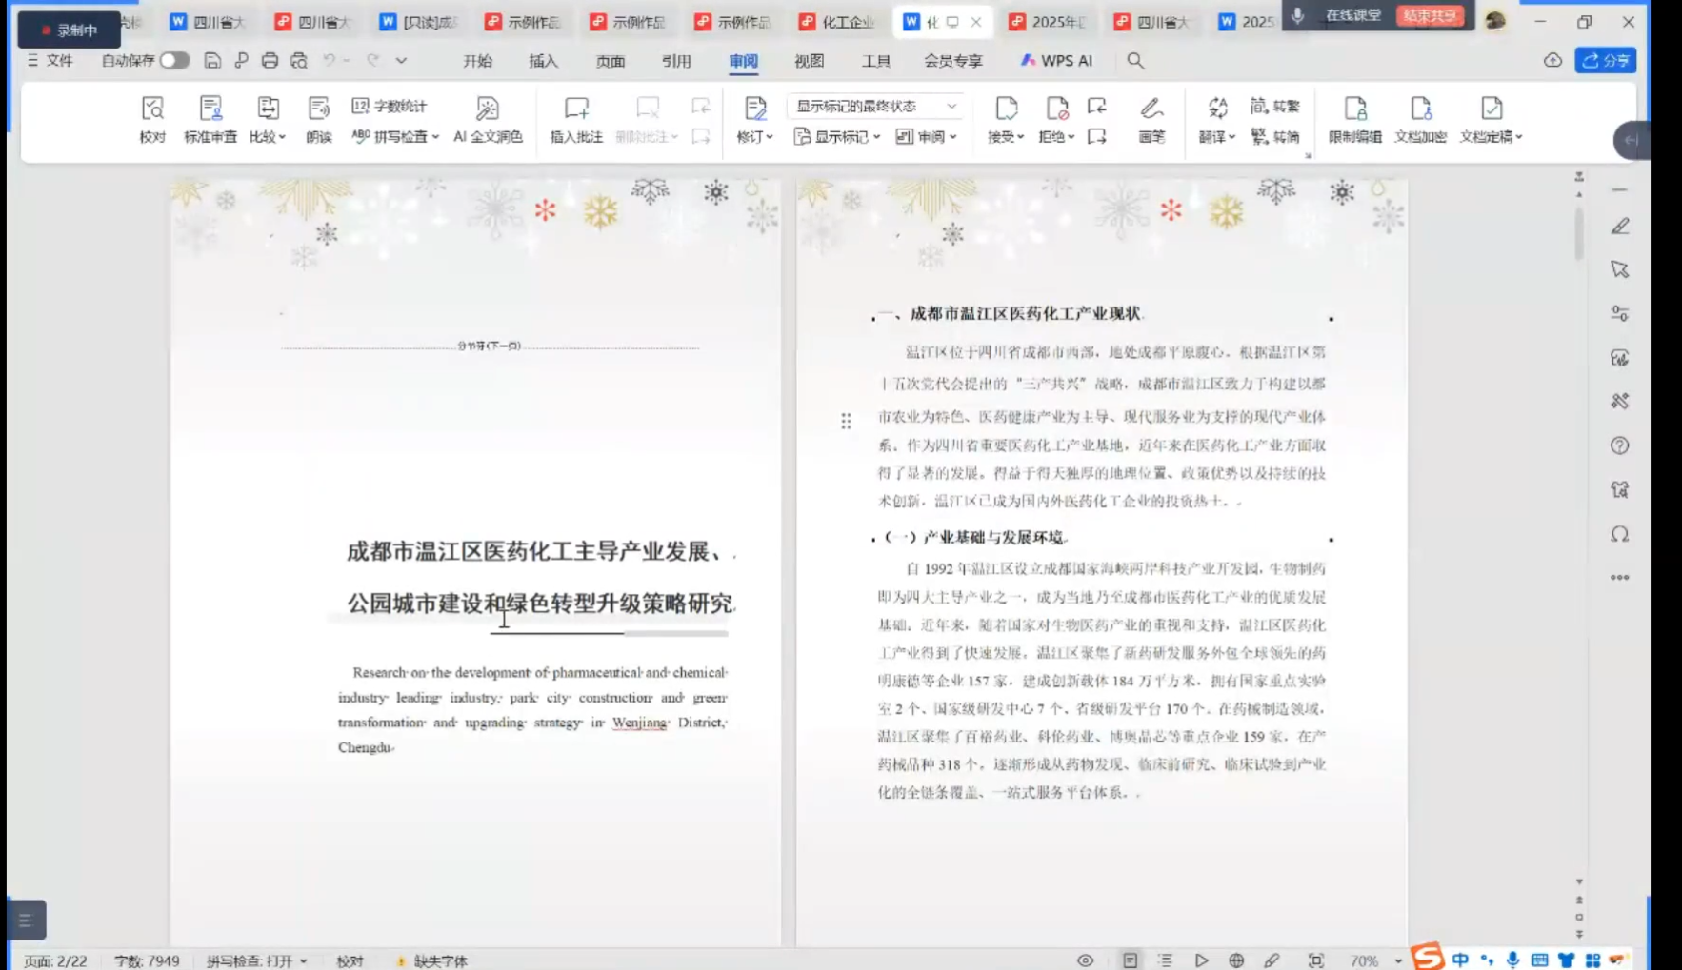Open 显示标记的最终状态 dropdown

pyautogui.click(x=876, y=106)
